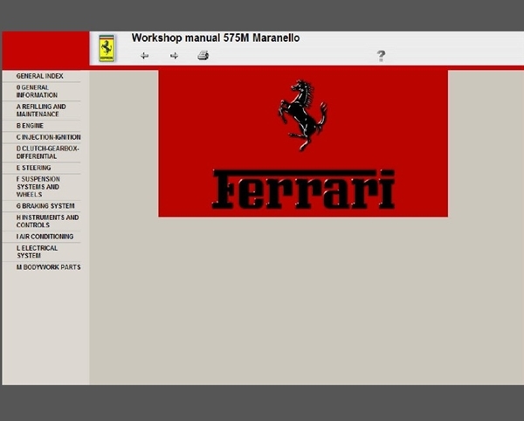Select H INSTRUMENTS AND CONTROLS chapter

coord(47,221)
